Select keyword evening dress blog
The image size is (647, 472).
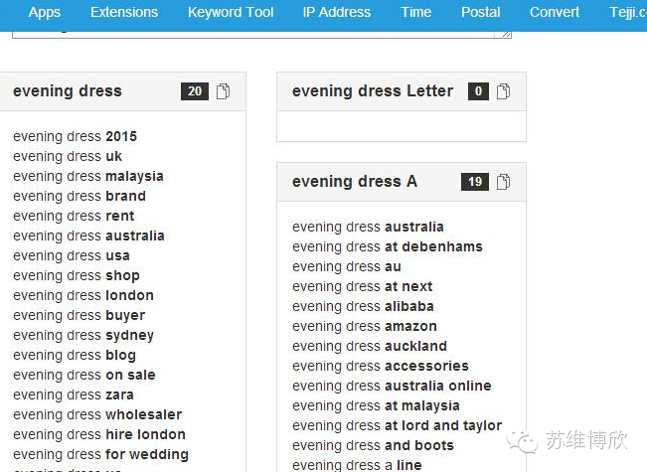[75, 355]
